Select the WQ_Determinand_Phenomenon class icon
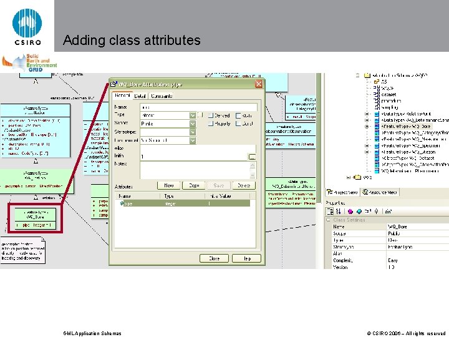The width and height of the screenshot is (449, 337). coord(377,171)
